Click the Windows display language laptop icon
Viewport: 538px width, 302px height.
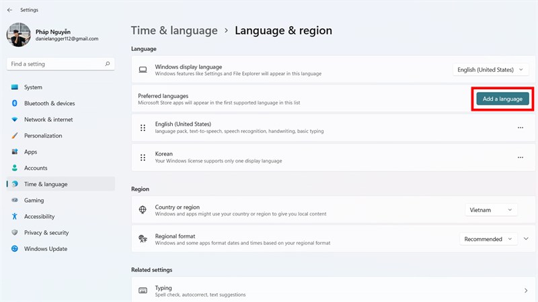143,70
